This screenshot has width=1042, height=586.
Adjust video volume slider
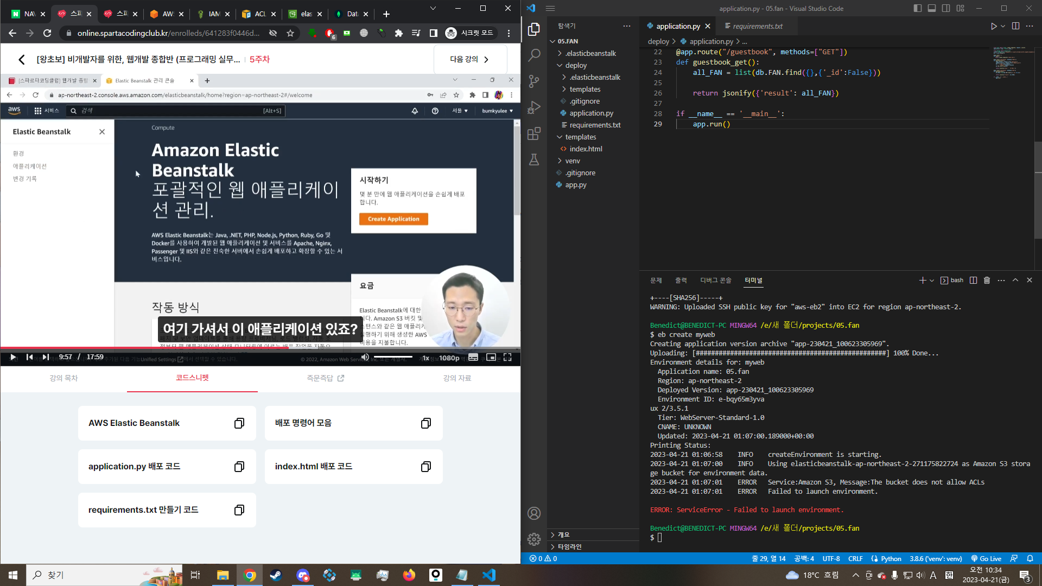pos(393,357)
